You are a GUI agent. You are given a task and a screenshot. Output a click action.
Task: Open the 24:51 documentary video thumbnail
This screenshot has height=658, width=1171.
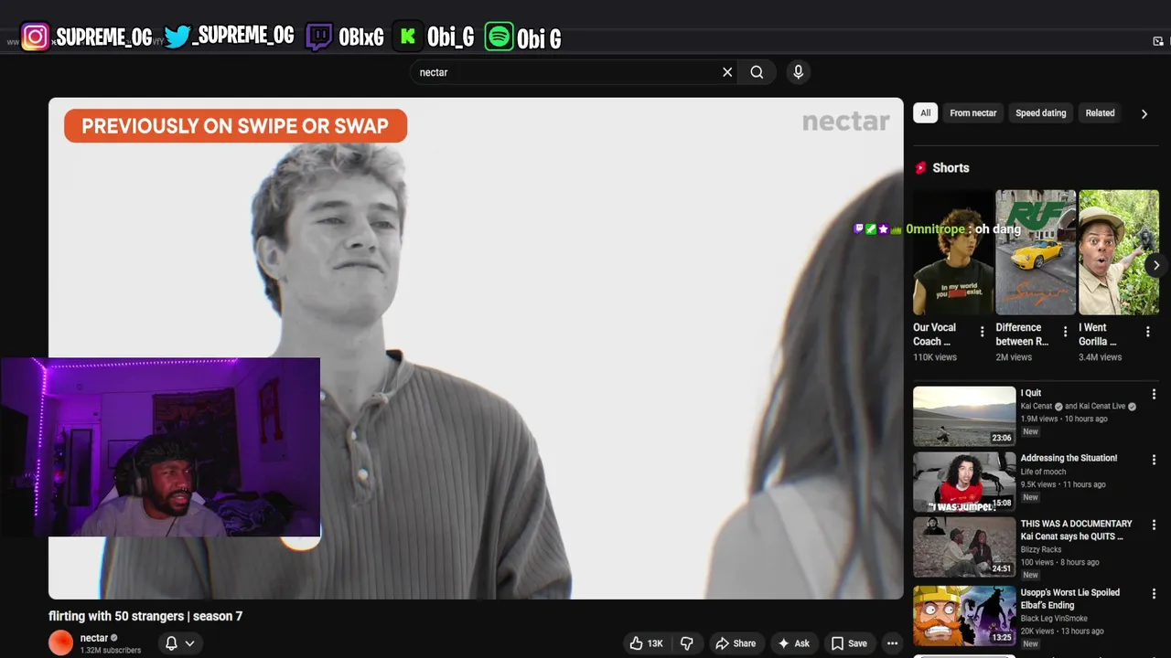click(964, 547)
